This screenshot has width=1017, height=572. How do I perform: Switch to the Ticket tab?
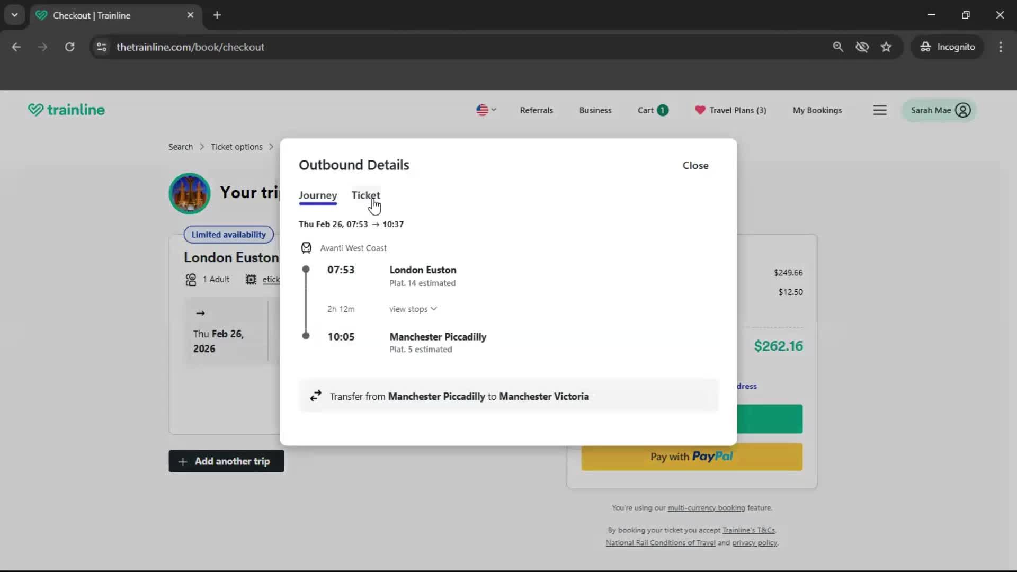click(x=365, y=195)
